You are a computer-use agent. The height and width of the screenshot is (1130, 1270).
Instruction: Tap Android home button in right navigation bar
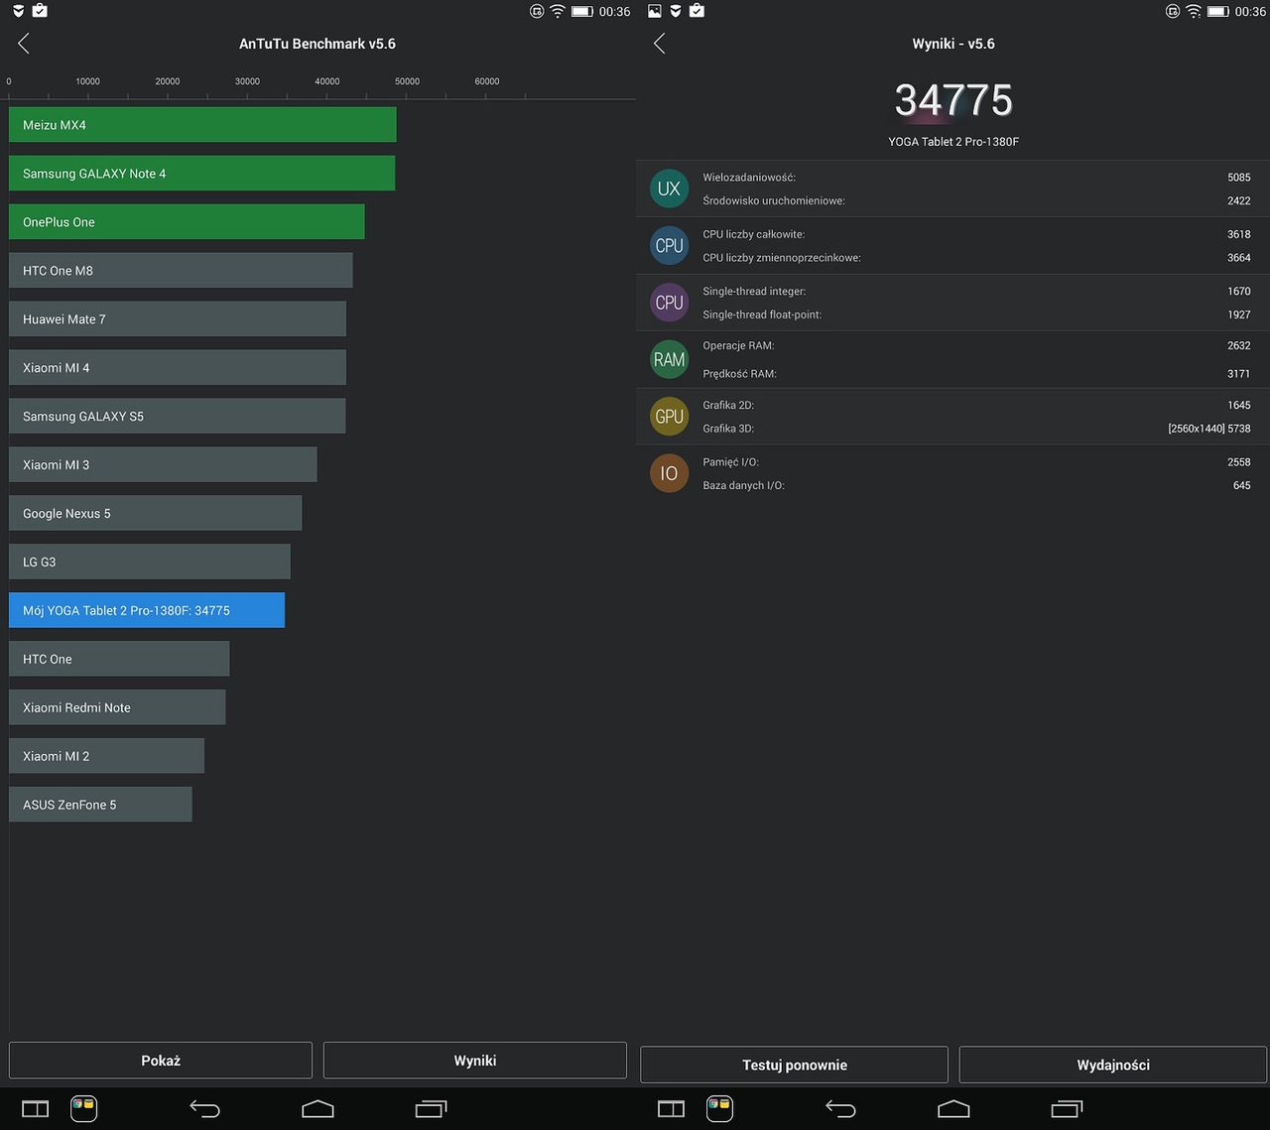coord(953,1109)
